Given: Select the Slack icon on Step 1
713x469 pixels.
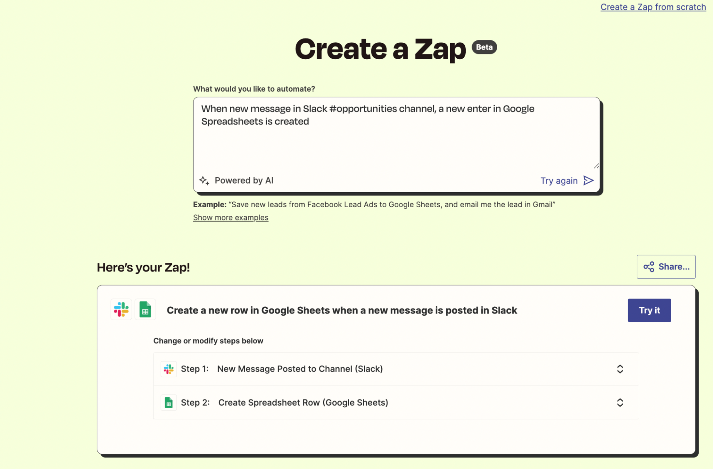Looking at the screenshot, I should (168, 369).
